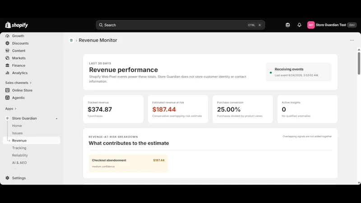Expand Sales channels chevron

[x=31, y=83]
